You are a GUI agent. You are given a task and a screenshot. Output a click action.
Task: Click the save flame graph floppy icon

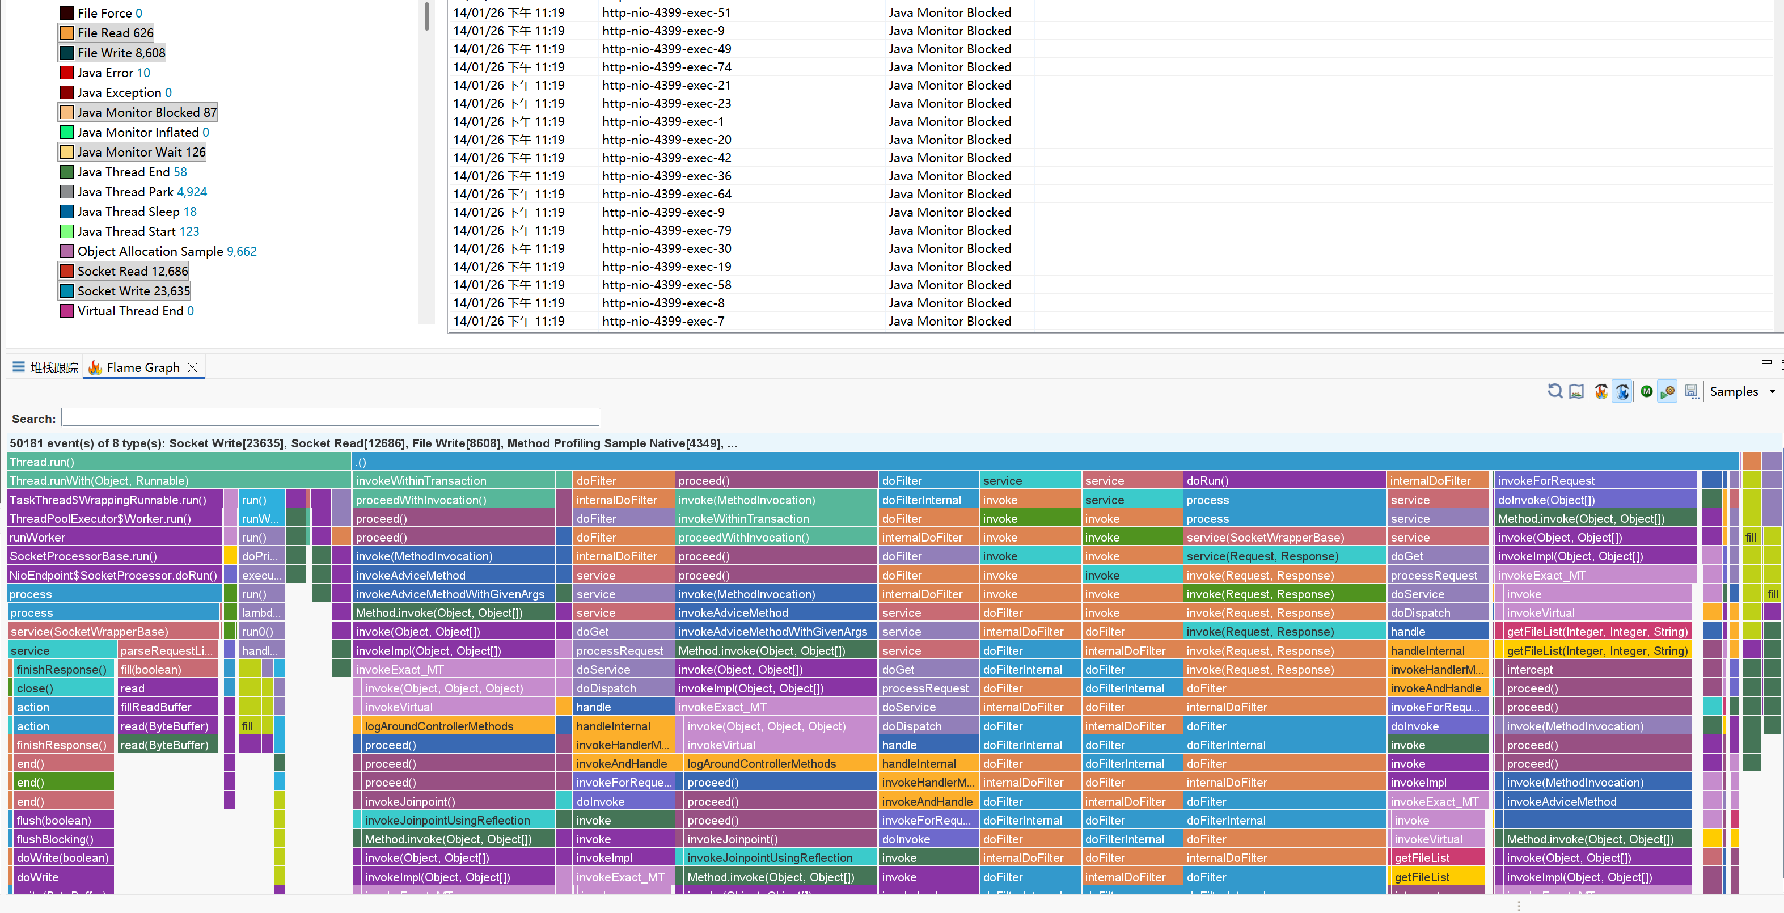(x=1691, y=391)
